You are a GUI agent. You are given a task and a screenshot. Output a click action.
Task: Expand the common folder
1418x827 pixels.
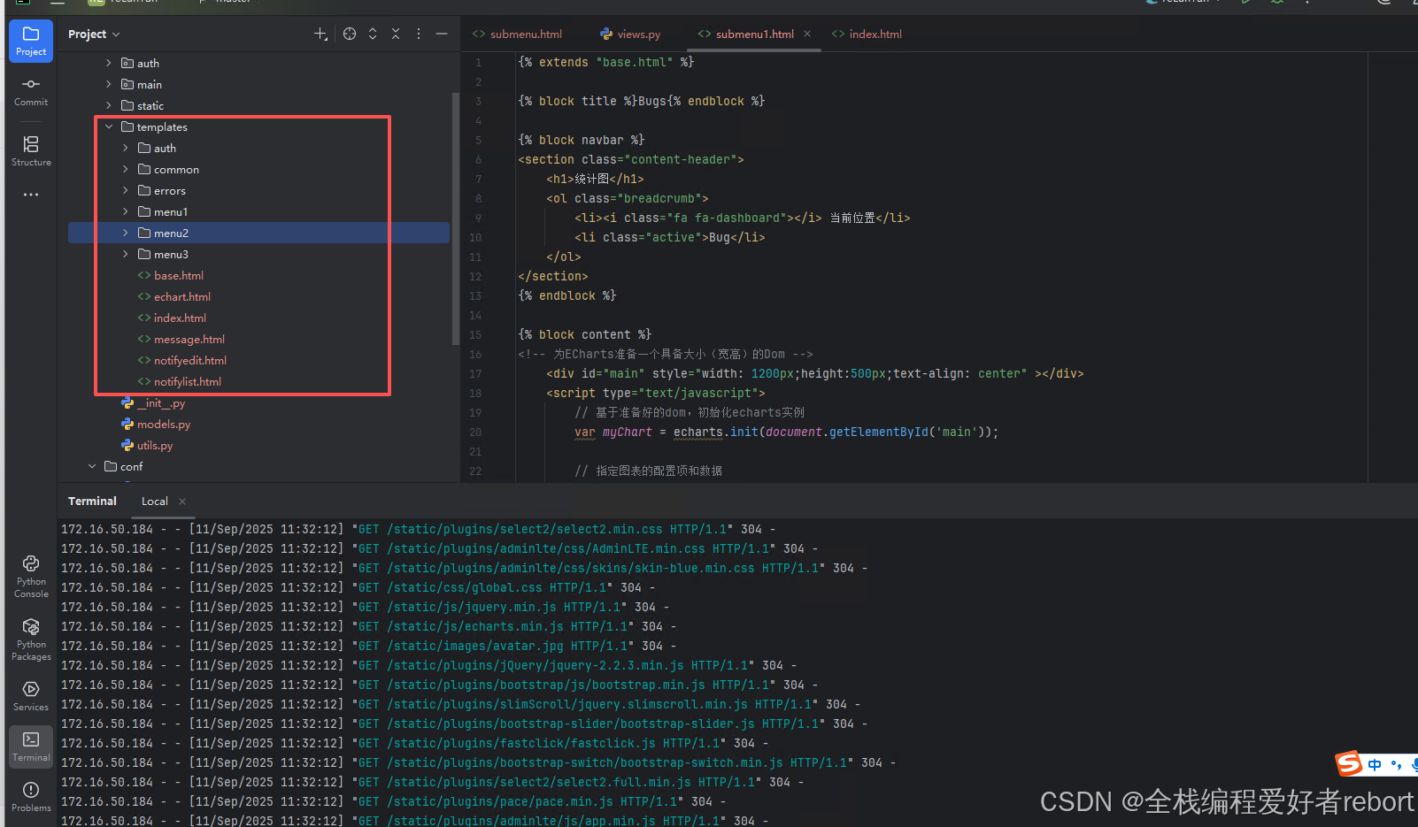pos(126,170)
